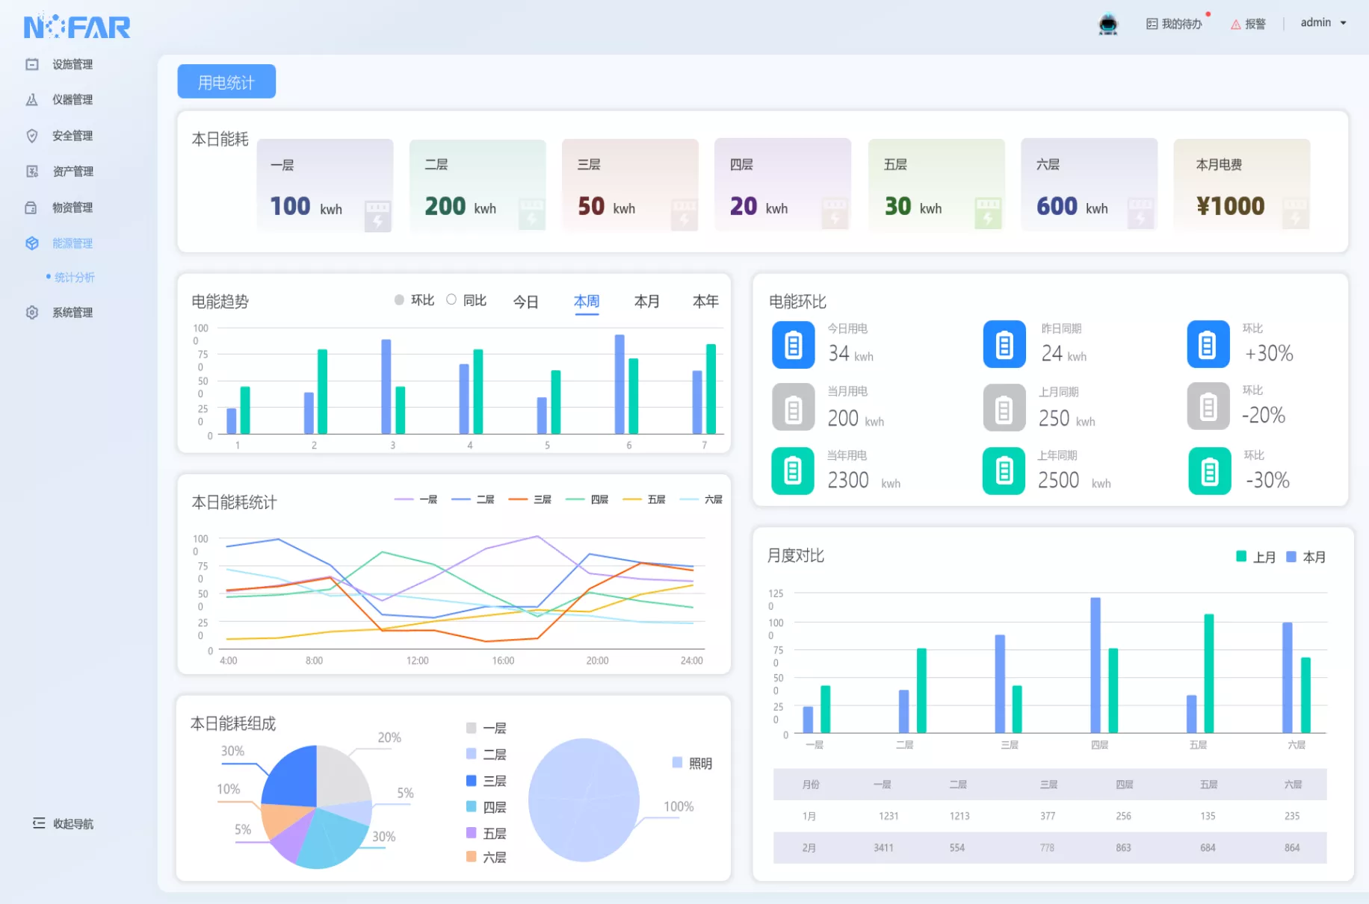1369x904 pixels.
Task: Toggle 本月 swatch in 月度对比 legend
Action: click(x=1291, y=556)
